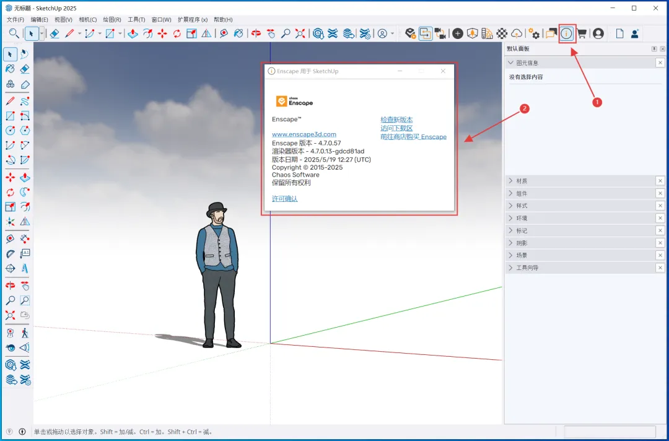Open the www.enscape3d.com link
This screenshot has height=441, width=669.
coord(304,134)
